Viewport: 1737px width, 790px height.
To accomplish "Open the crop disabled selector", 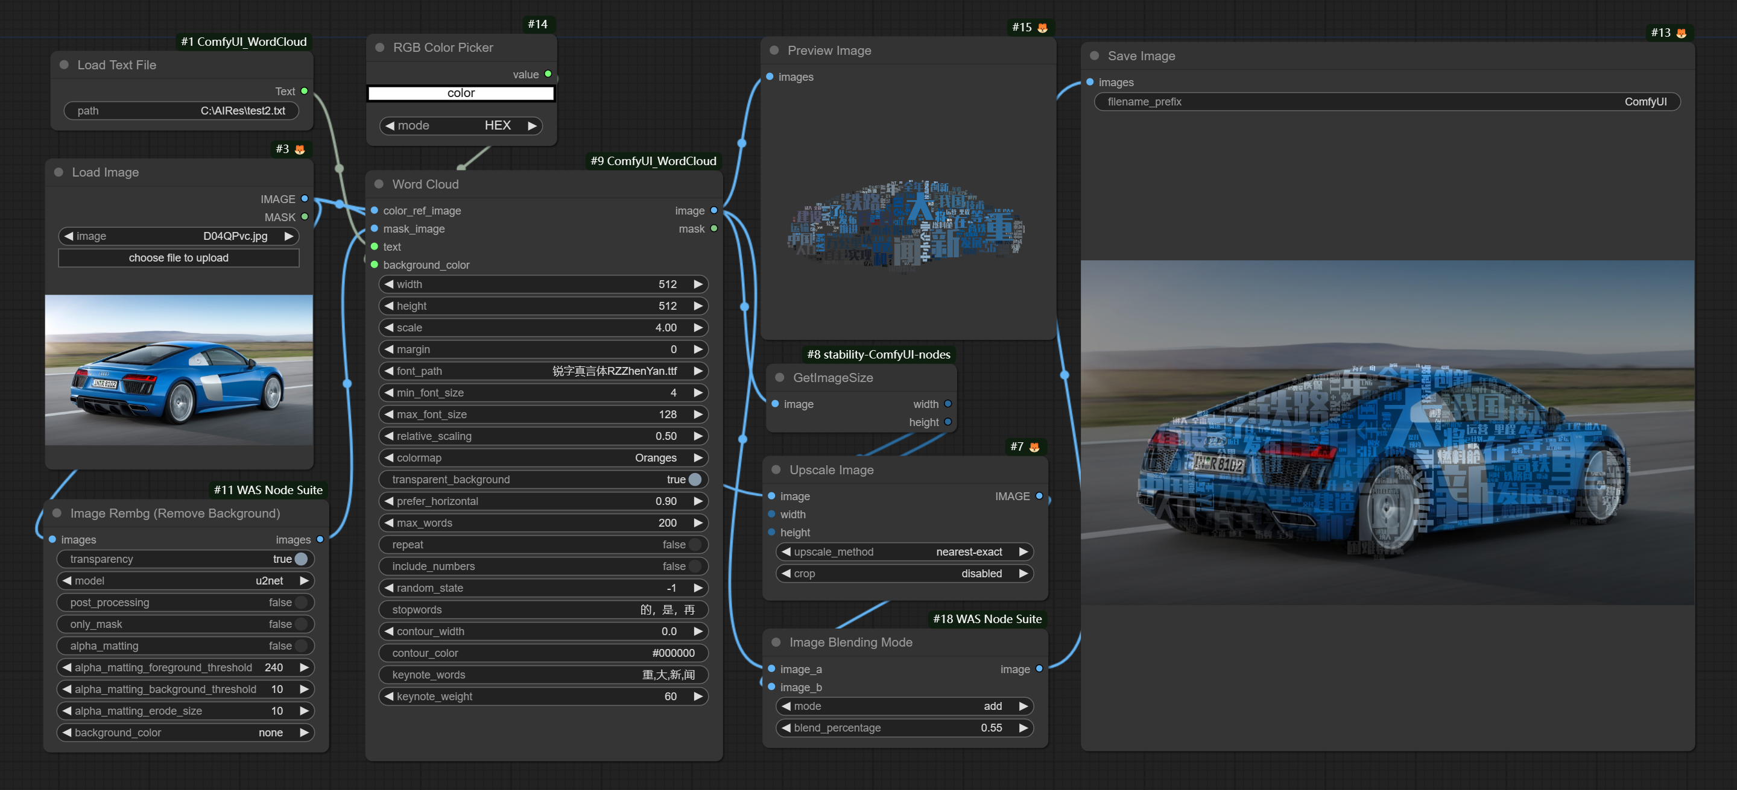I will (904, 573).
